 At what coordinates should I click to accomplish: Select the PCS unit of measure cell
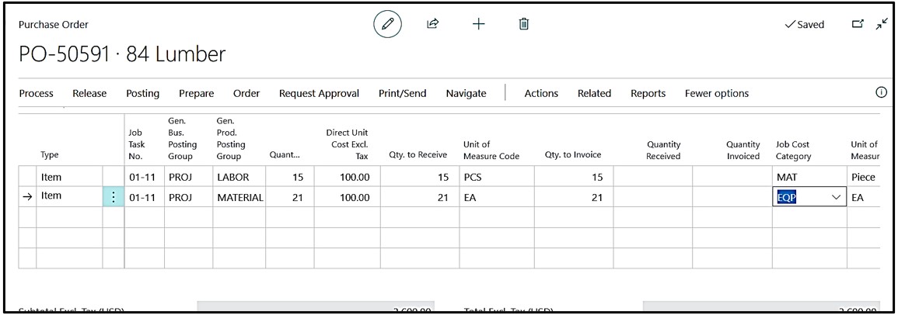(498, 177)
